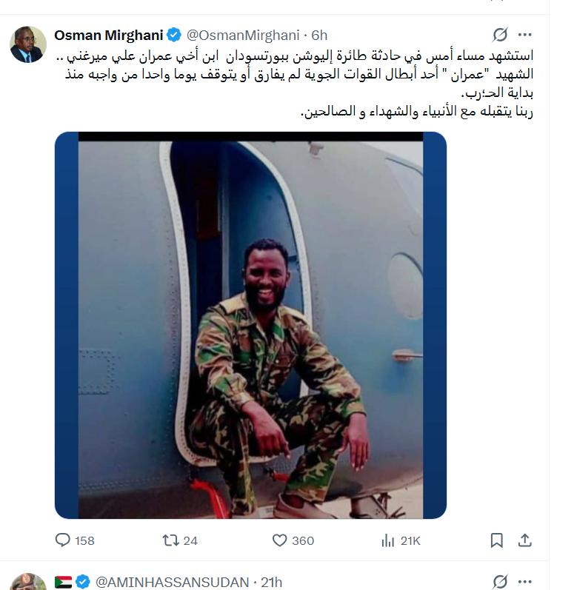577x590 pixels.
Task: Share Osman Mirghani's post
Action: (x=524, y=540)
